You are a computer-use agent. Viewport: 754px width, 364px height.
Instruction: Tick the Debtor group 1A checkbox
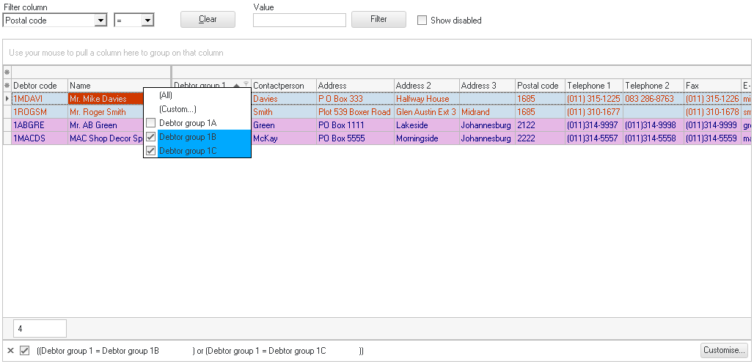(151, 123)
